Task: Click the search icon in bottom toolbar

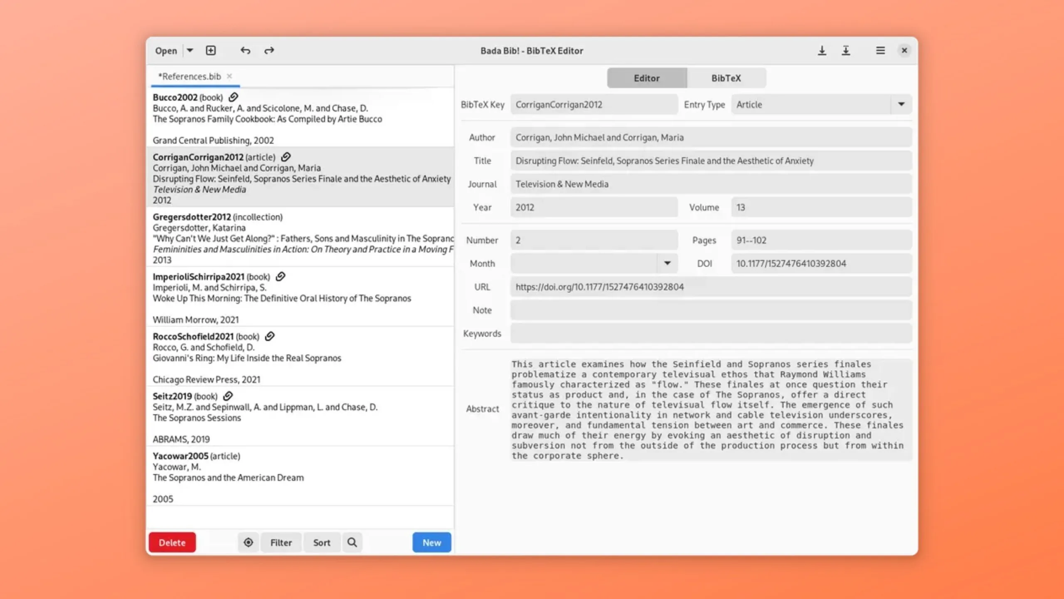Action: 352,542
